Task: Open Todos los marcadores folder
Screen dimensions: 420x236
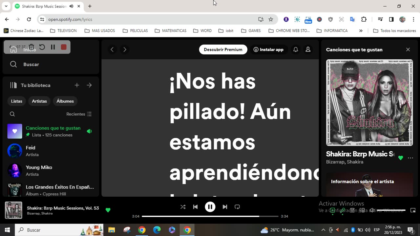Action: click(x=395, y=30)
